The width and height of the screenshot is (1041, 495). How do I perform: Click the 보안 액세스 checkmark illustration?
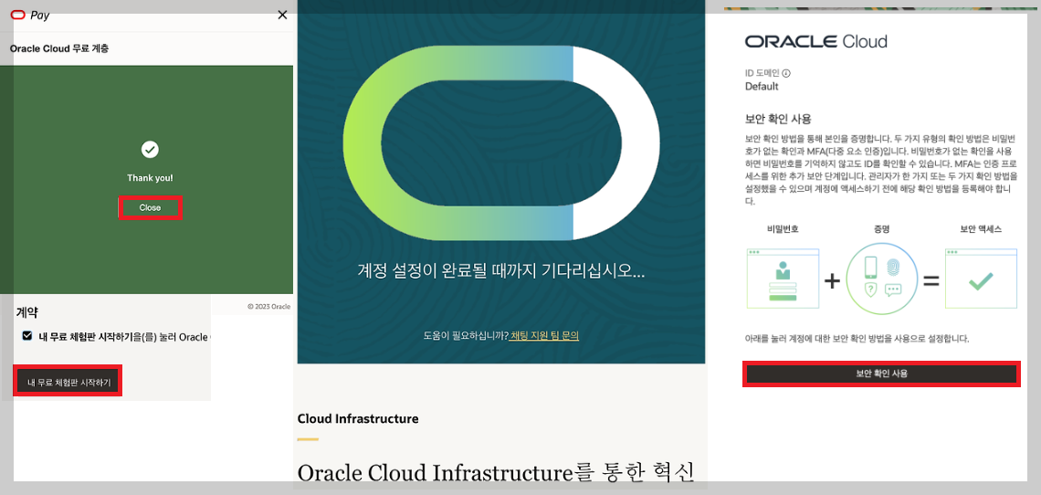click(x=981, y=279)
